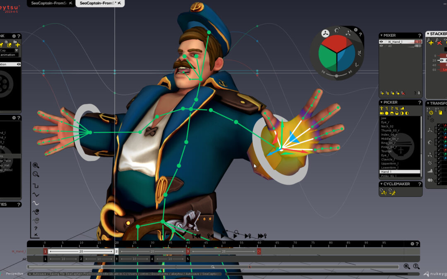Collapse the TRANSFORM panel
Viewport: 447px width, 279px height.
click(x=428, y=103)
